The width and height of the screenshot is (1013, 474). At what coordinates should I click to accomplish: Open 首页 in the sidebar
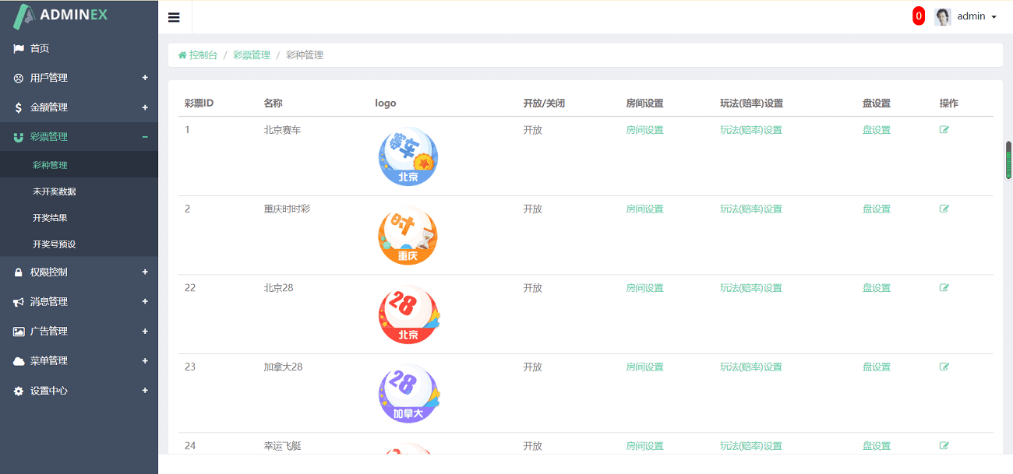[40, 48]
